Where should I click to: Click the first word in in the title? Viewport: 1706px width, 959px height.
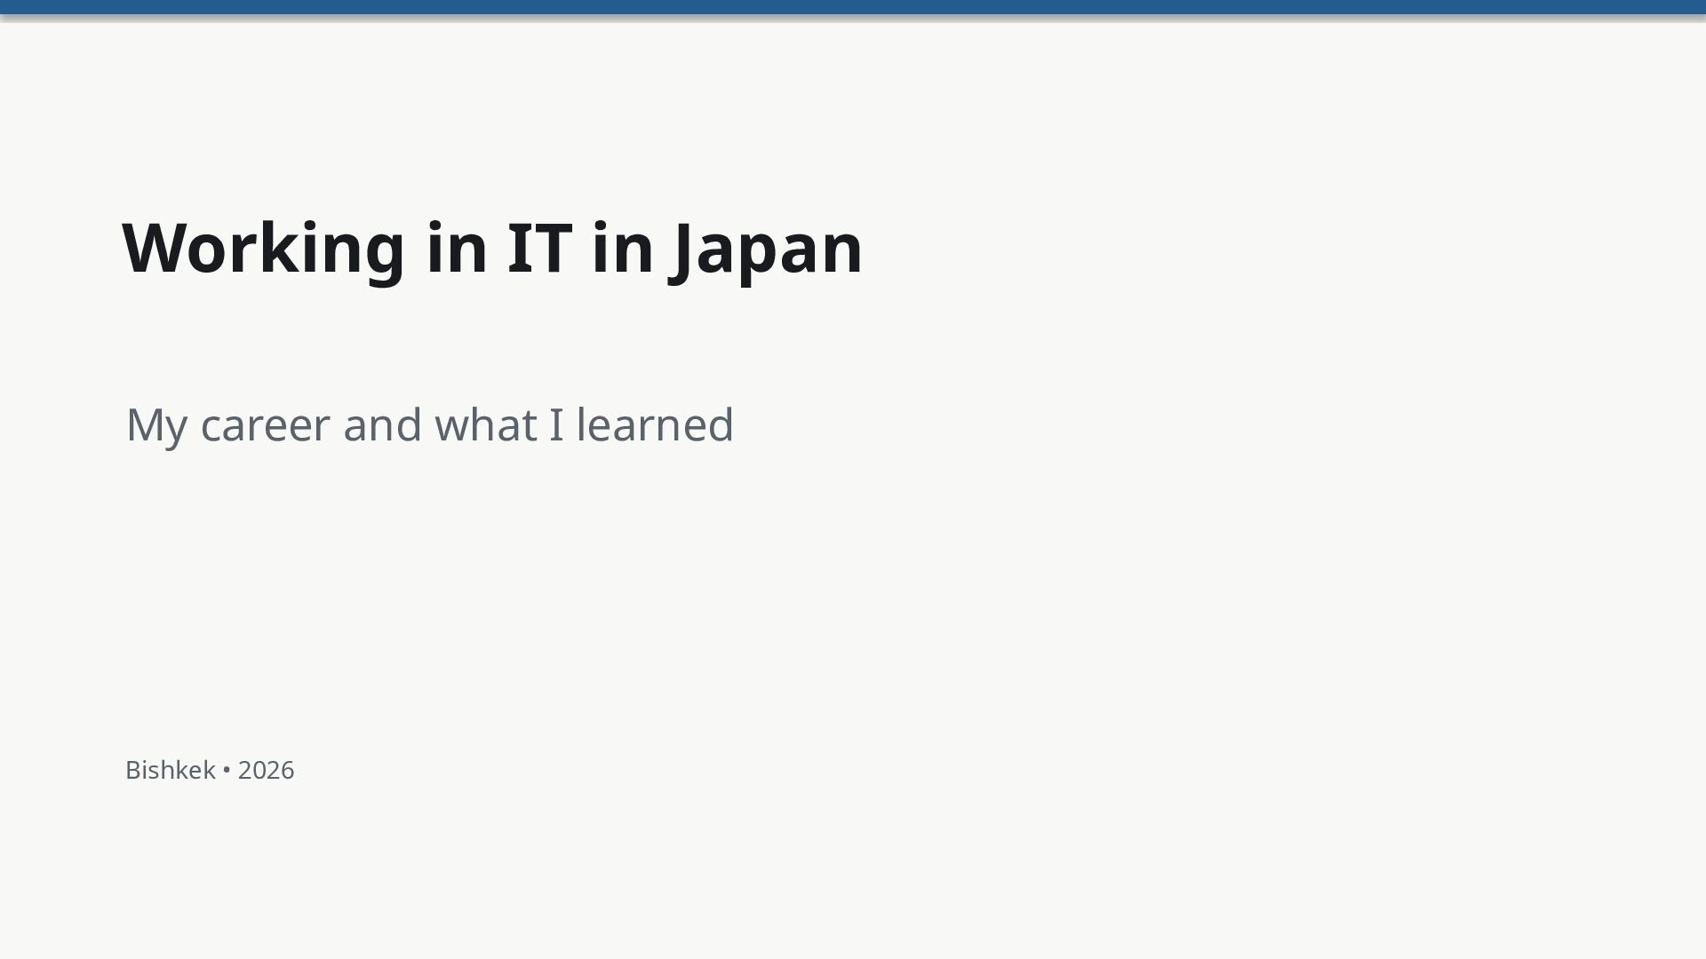pyautogui.click(x=458, y=248)
